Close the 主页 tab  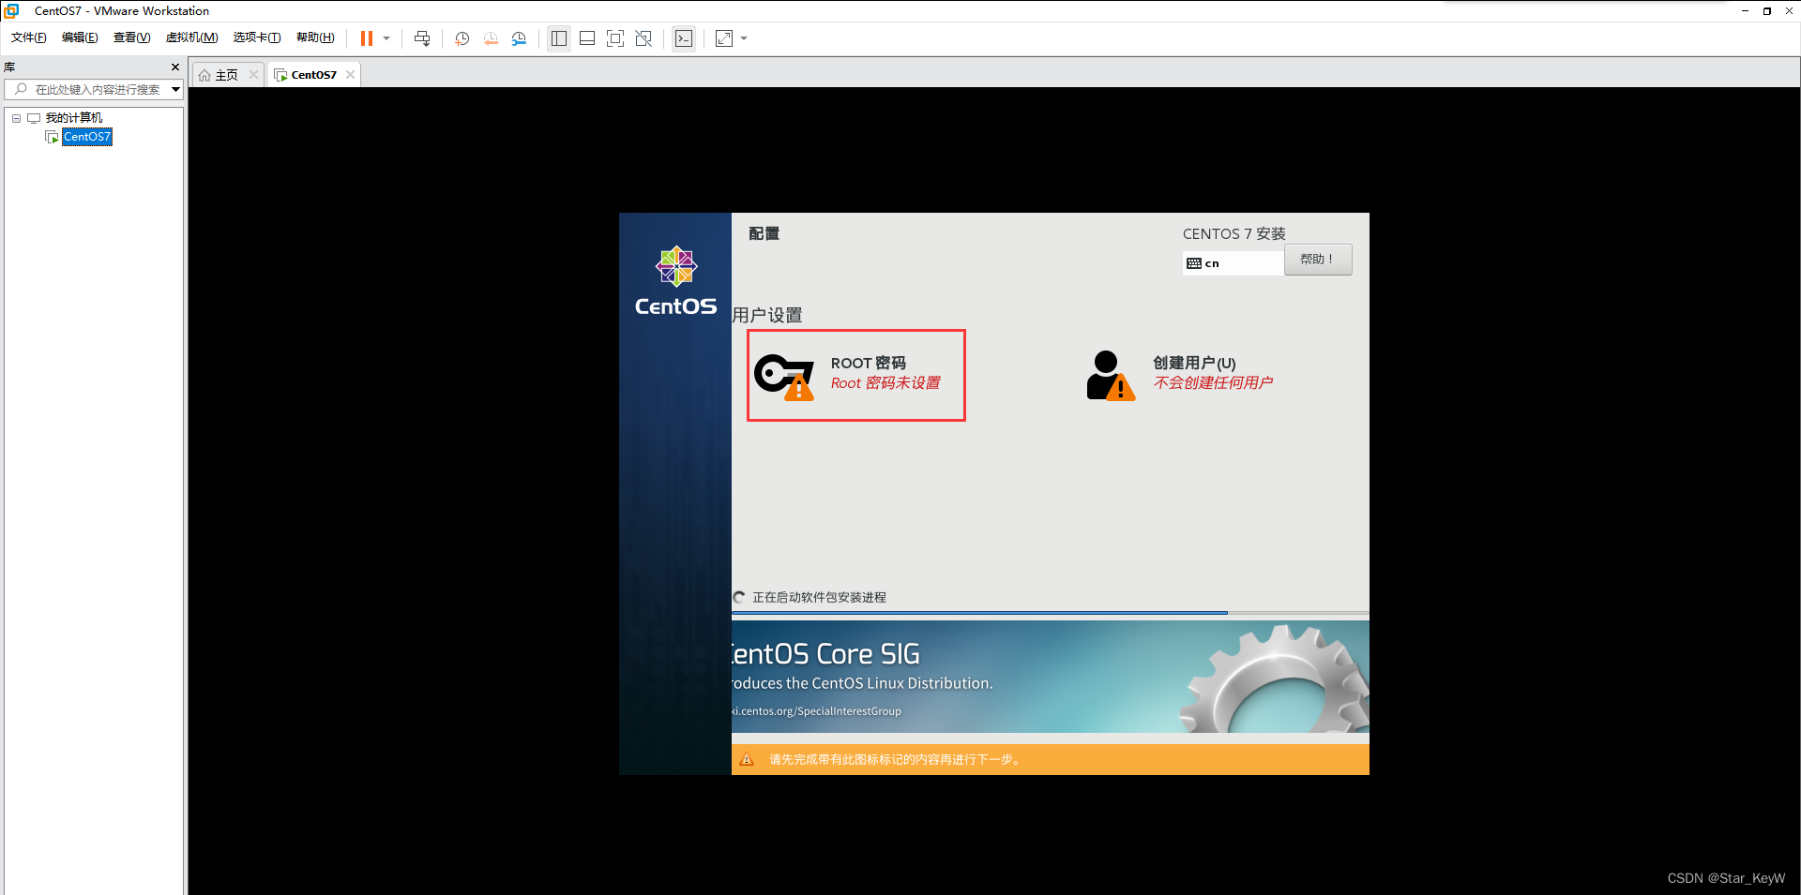pos(253,75)
